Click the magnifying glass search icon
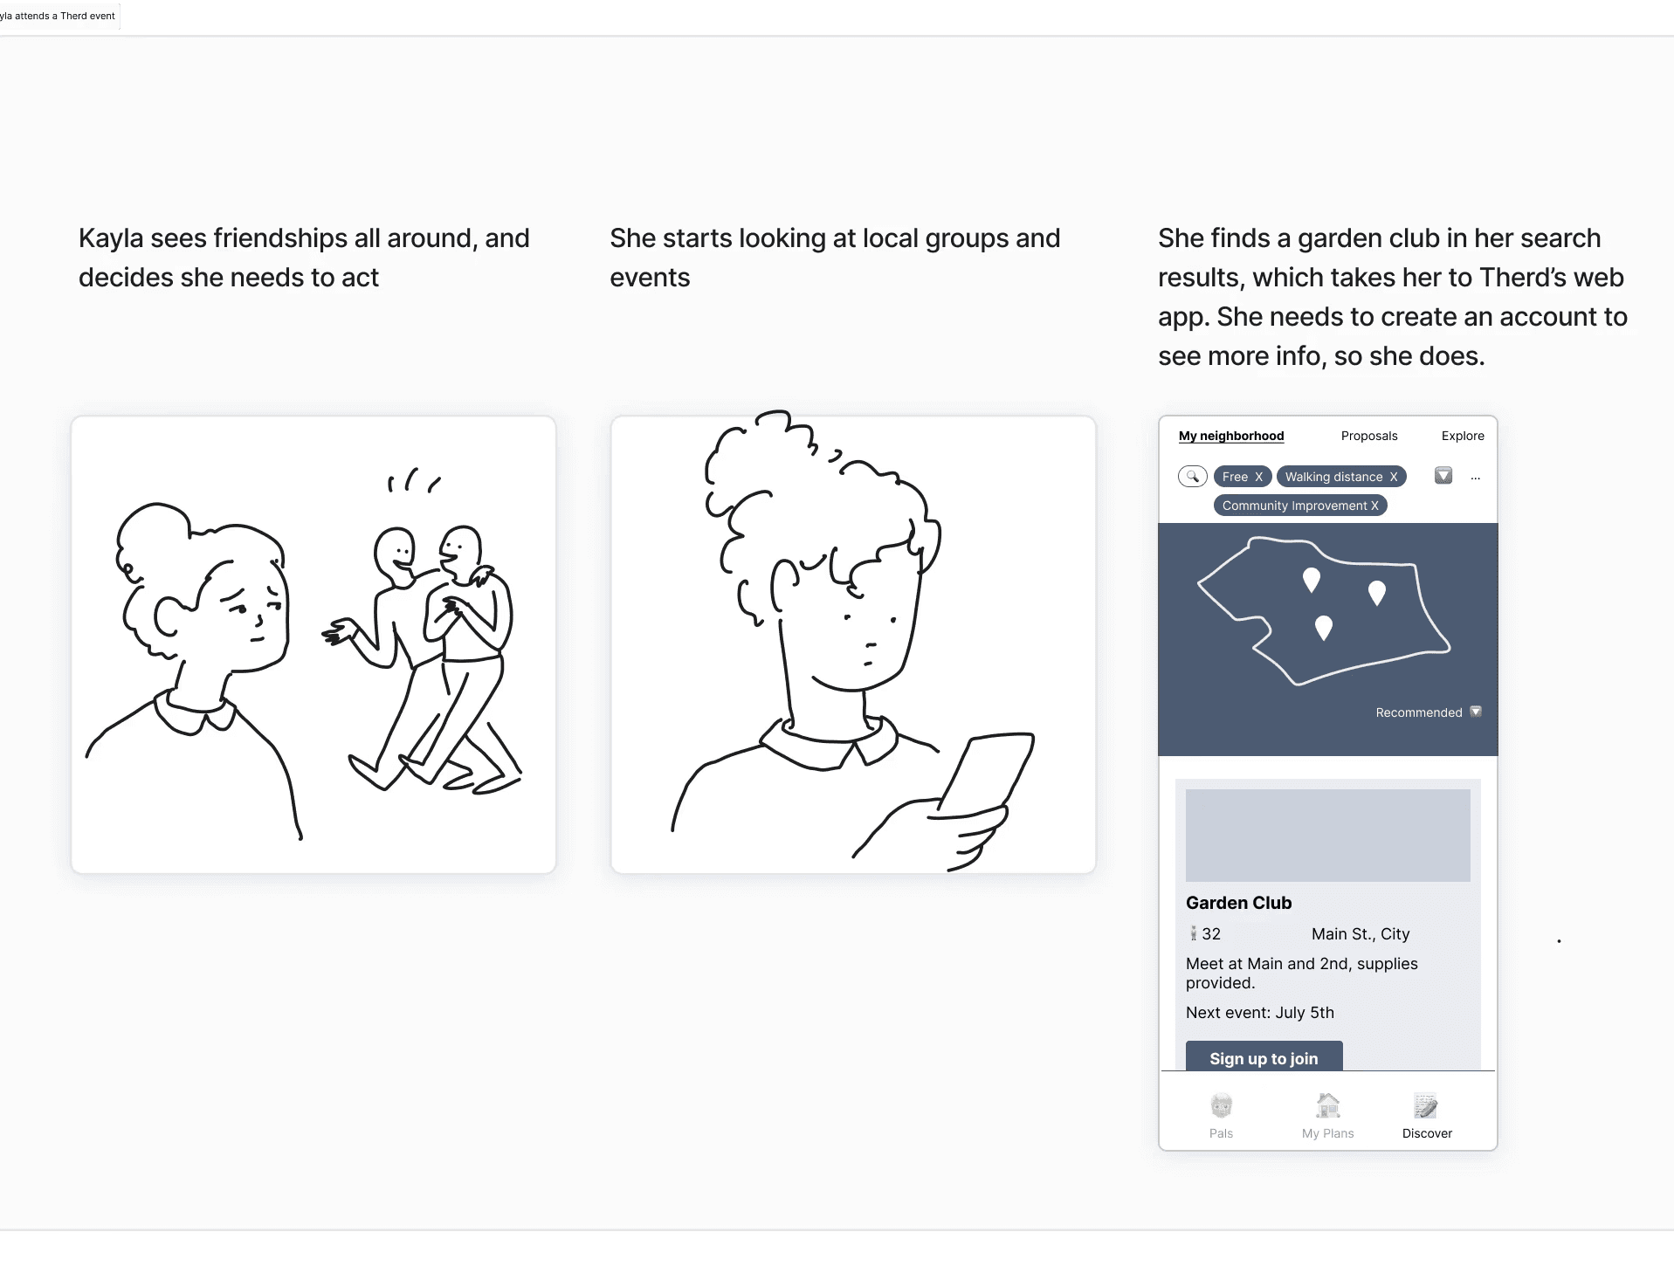 1192,477
